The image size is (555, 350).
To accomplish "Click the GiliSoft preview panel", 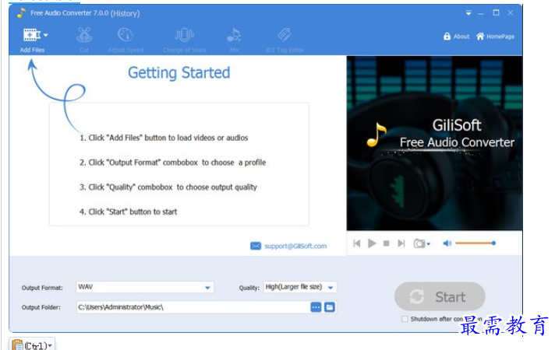I will (434, 143).
